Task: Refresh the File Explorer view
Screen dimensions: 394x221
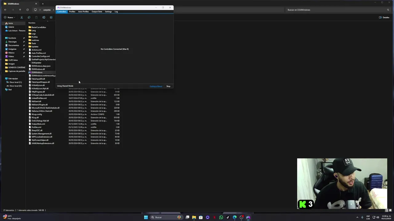Action: [27, 10]
